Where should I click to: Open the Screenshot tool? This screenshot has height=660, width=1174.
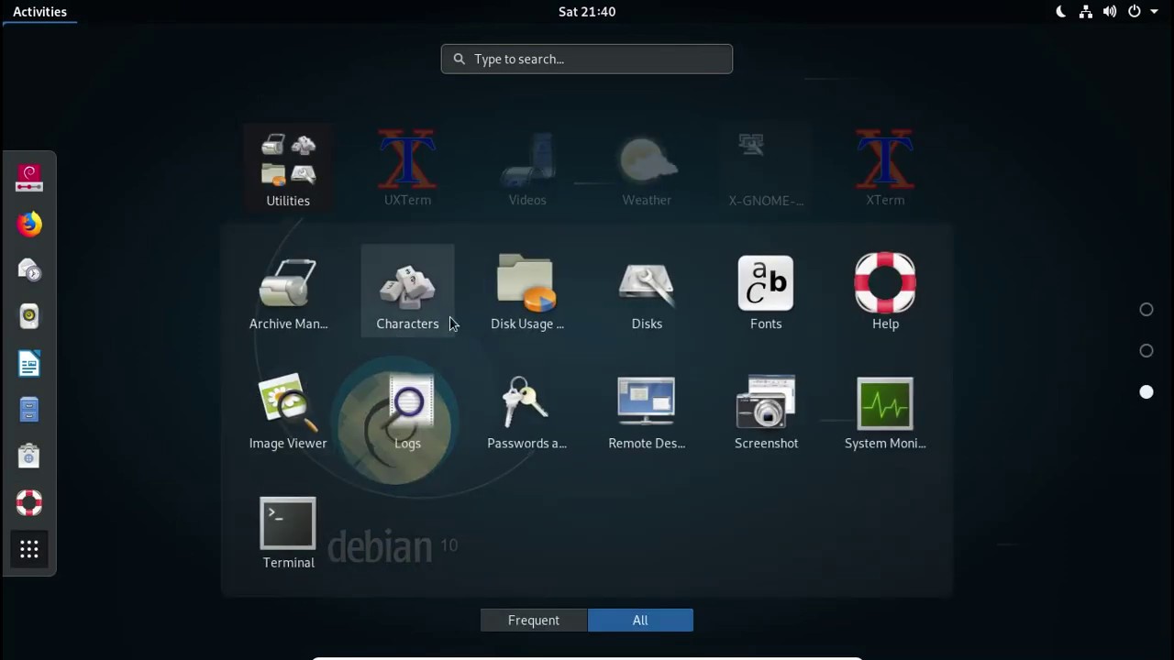click(x=766, y=412)
